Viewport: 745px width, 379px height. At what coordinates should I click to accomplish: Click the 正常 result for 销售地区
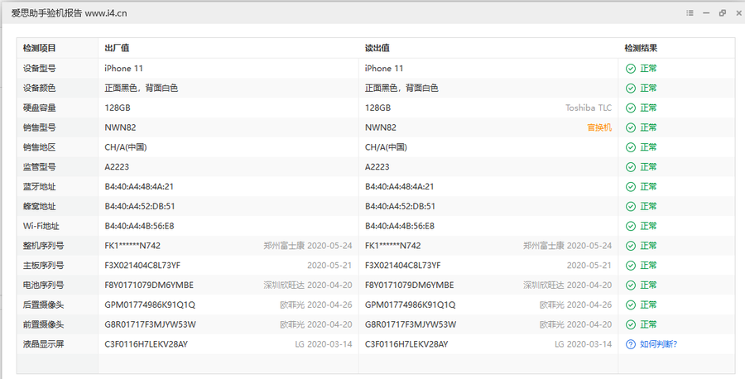648,147
